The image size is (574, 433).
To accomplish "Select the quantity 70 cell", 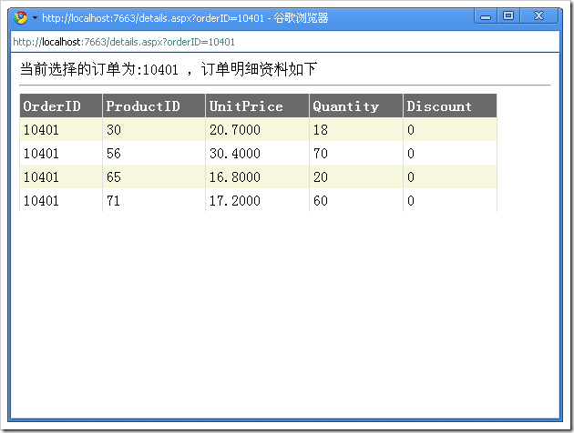I will (x=321, y=154).
